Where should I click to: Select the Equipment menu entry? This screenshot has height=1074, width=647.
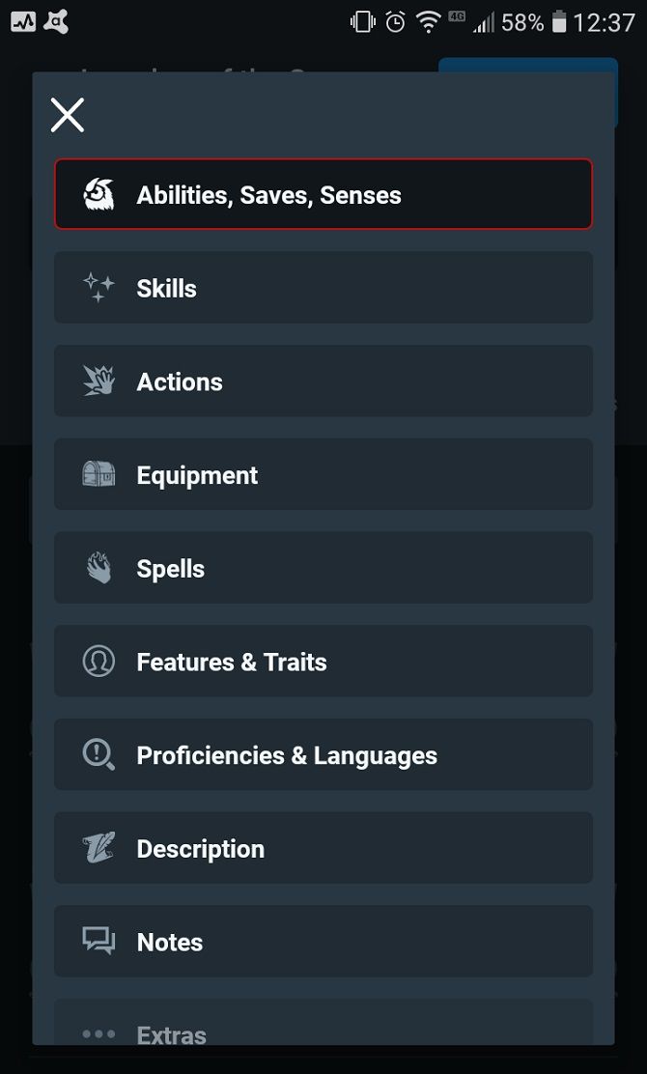[323, 474]
